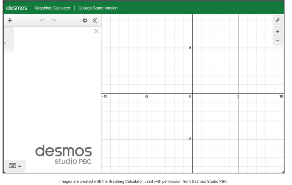The width and height of the screenshot is (292, 185).
Task: Click the -5 label on the y-axis
Action: click(189, 139)
